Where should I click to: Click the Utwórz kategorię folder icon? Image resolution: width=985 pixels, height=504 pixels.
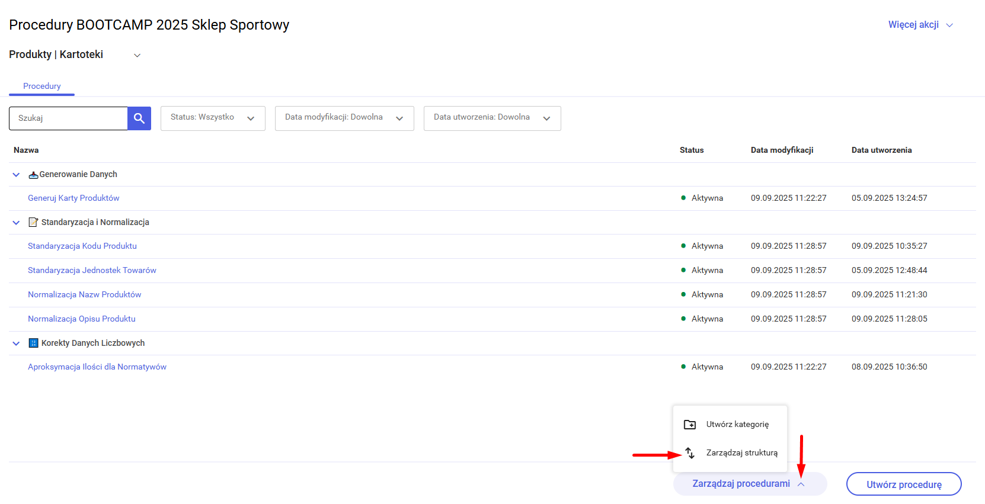point(690,425)
